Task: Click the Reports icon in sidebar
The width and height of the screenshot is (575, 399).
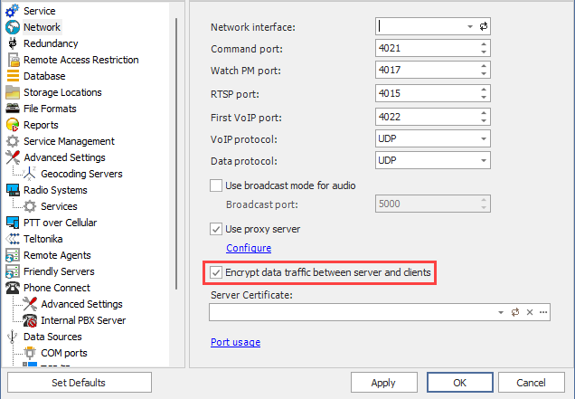Action: click(x=13, y=125)
